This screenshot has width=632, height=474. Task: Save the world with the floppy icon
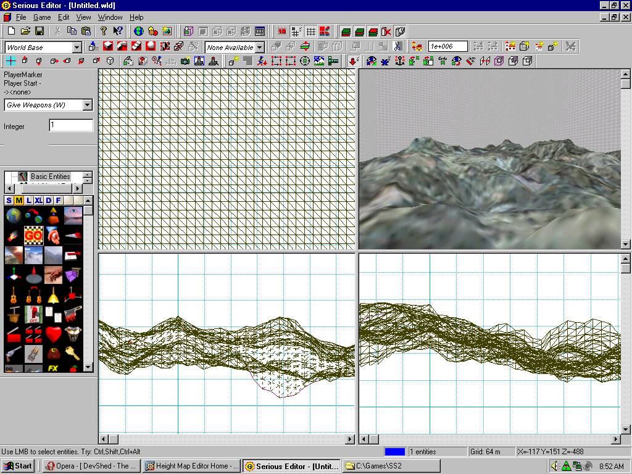tap(39, 31)
